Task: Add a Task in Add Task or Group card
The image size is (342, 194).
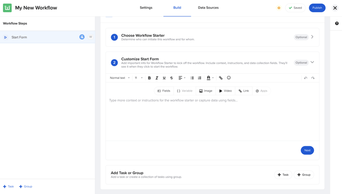Action: (283, 175)
